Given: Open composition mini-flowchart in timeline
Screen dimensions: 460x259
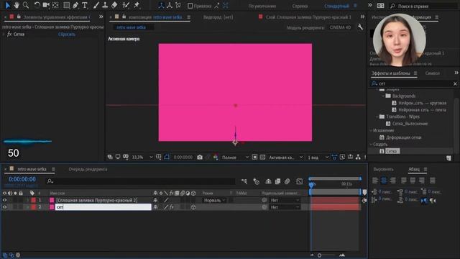Looking at the screenshot, I should (x=244, y=182).
